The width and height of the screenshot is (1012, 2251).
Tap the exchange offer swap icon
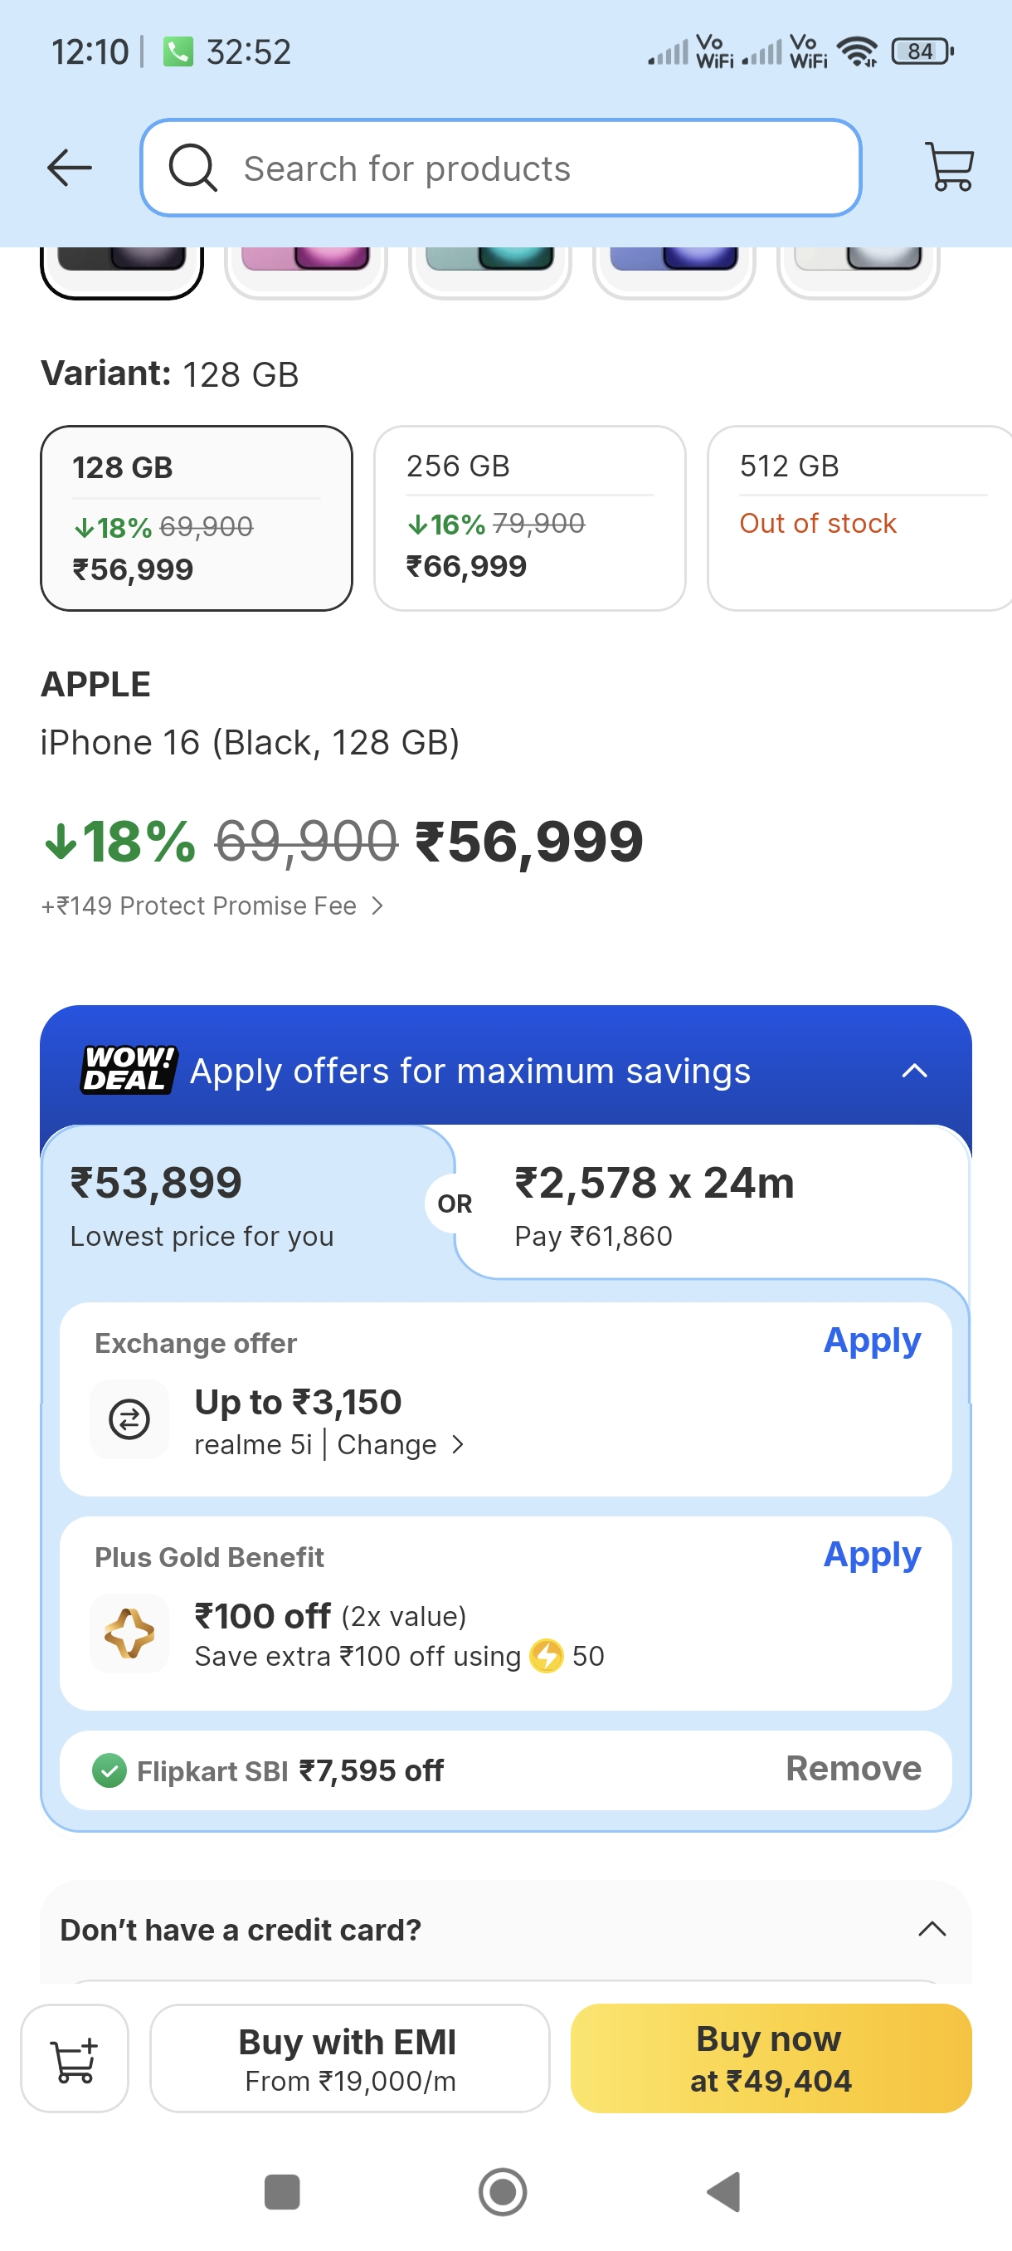(129, 1418)
